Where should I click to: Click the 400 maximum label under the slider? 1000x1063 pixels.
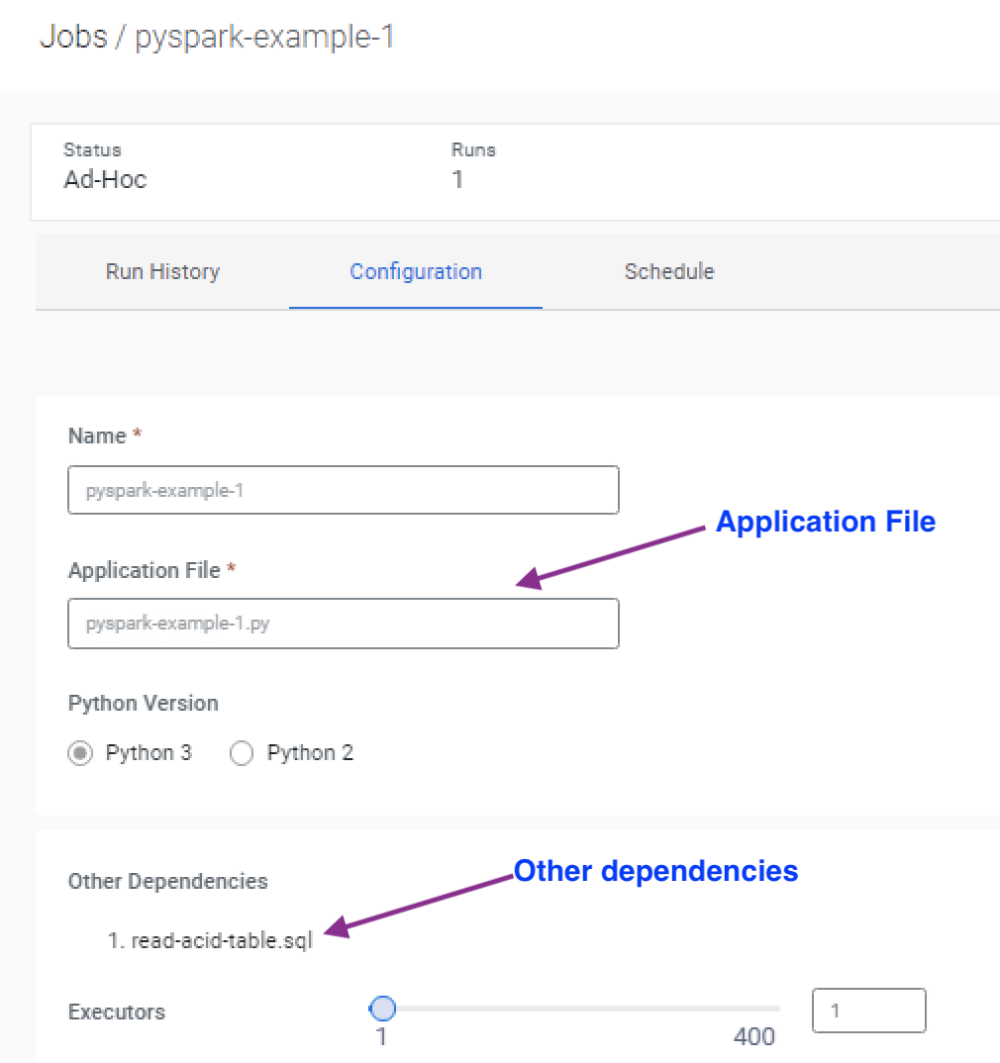tap(753, 1037)
